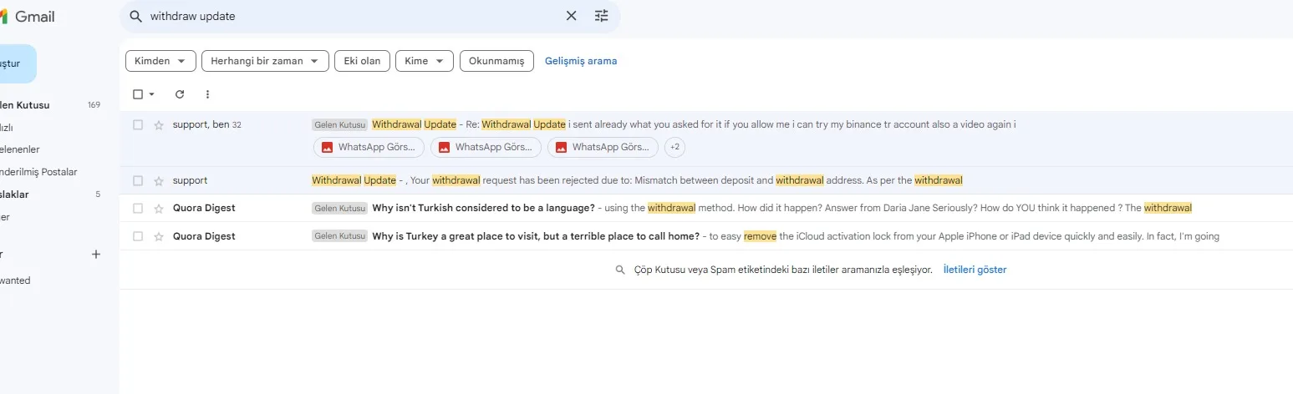Open the +2 more attachments chip
Image resolution: width=1293 pixels, height=394 pixels.
coord(674,148)
